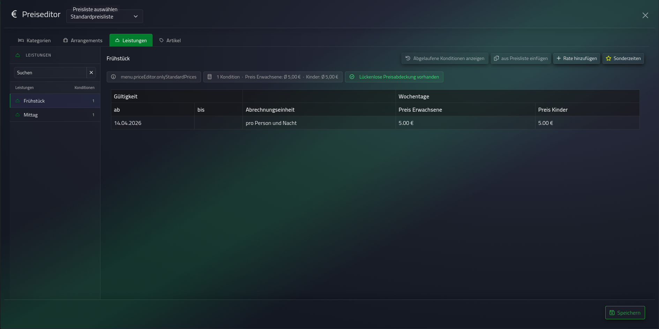The height and width of the screenshot is (329, 659).
Task: Click the menu.priceEditor.onlyStandardPrices label
Action: [159, 77]
